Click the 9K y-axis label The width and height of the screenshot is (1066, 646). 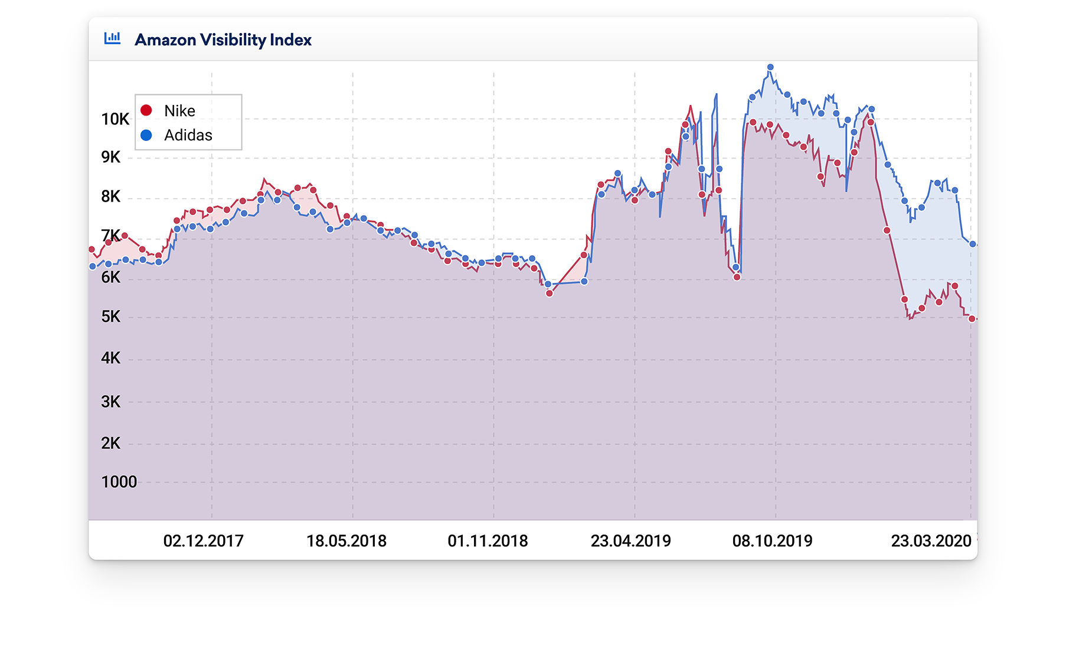pyautogui.click(x=110, y=157)
